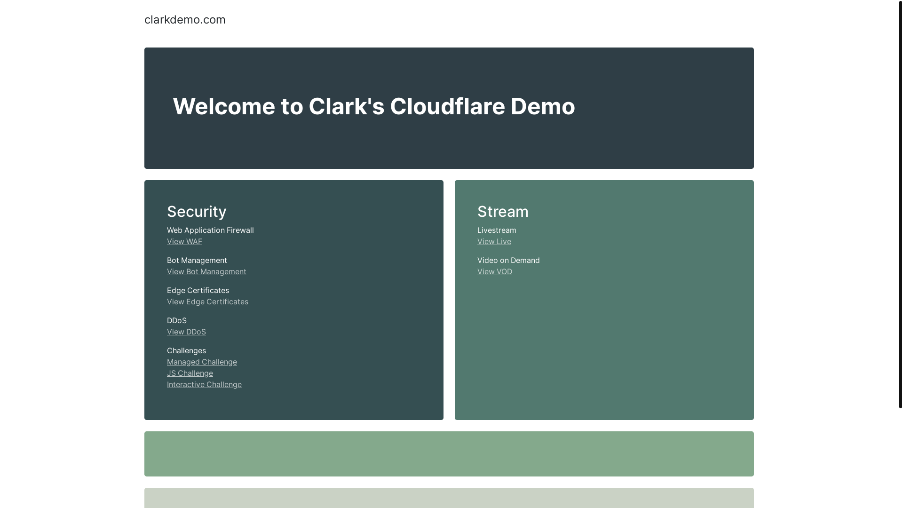Click the DDoS label text

click(x=177, y=320)
